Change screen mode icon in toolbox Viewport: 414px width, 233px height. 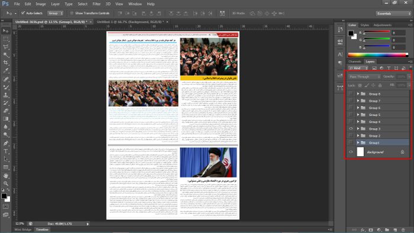(x=5, y=215)
